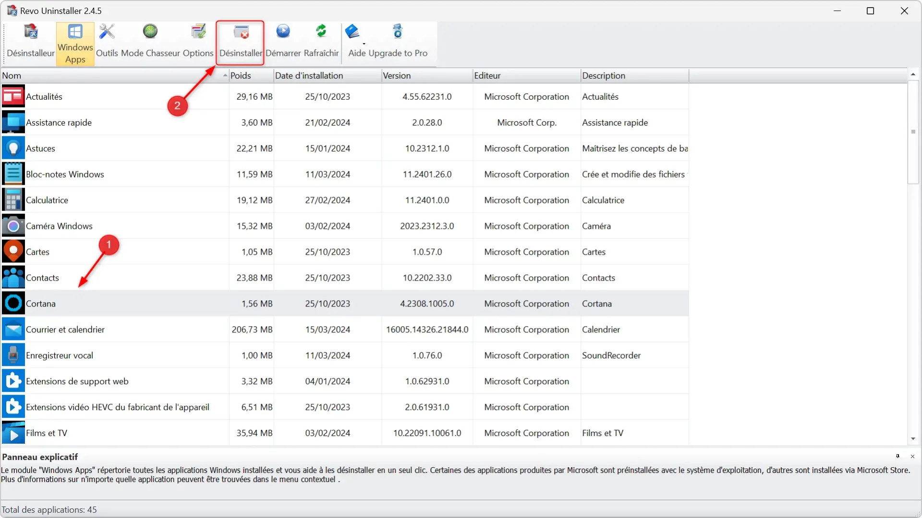922x518 pixels.
Task: Select the Caméra Windows icon
Action: click(x=13, y=226)
